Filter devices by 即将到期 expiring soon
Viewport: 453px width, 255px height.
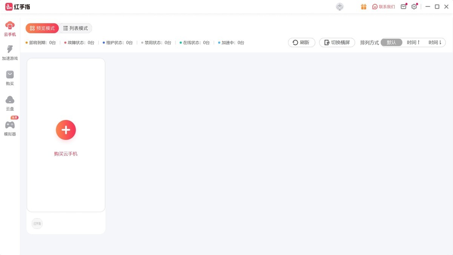pos(42,43)
